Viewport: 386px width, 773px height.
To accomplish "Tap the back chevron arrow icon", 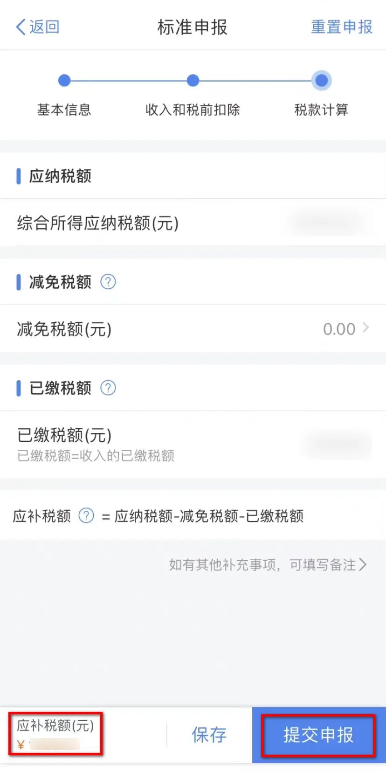I will pos(21,27).
